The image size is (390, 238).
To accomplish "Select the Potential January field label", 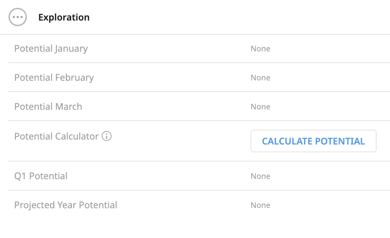I will tap(51, 49).
